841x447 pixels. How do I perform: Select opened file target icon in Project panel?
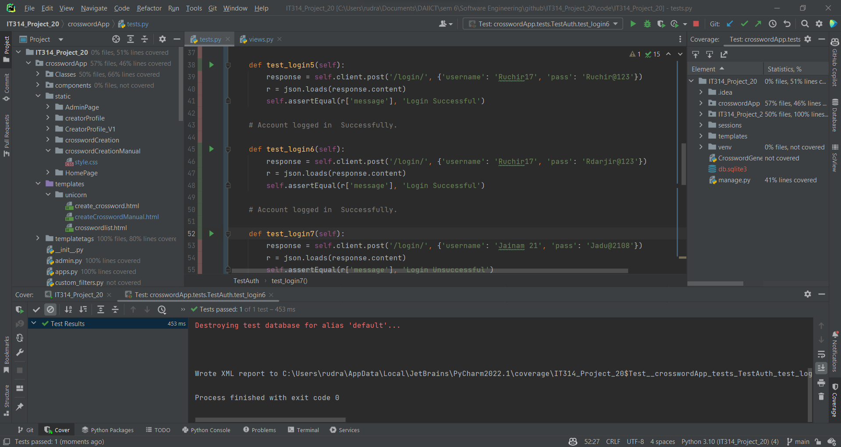[x=116, y=39]
